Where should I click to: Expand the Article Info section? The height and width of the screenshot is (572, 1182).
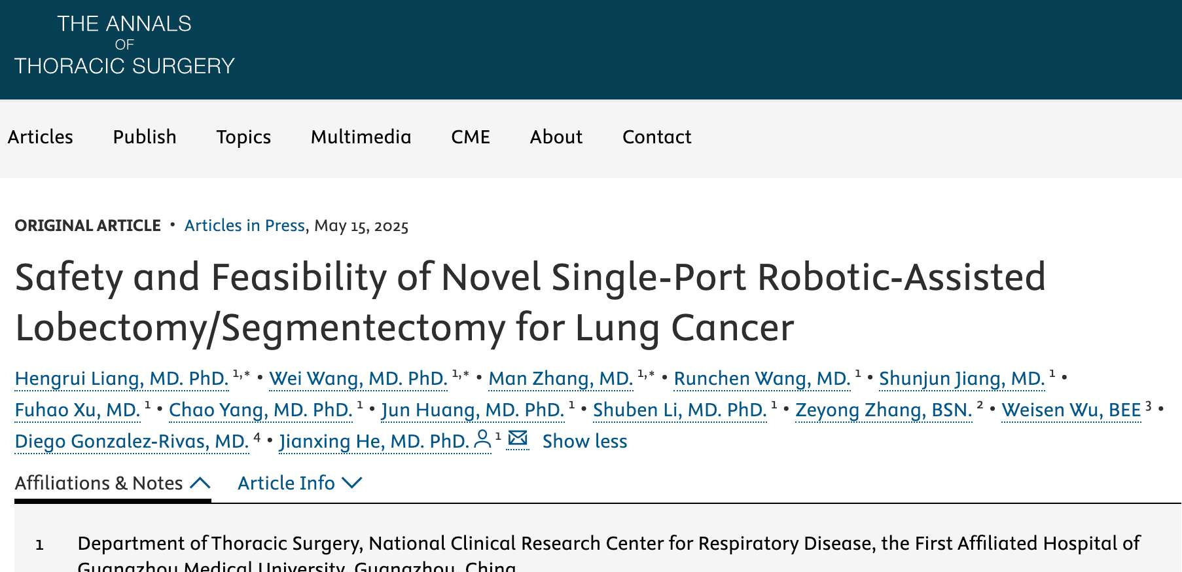(x=300, y=483)
